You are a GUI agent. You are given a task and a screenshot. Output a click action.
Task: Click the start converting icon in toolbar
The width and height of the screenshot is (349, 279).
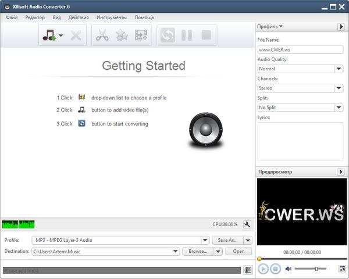coord(168,35)
